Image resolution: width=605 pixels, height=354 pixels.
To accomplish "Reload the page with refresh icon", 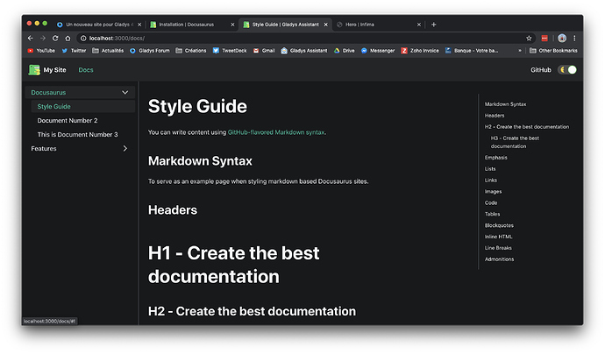I will click(x=55, y=39).
